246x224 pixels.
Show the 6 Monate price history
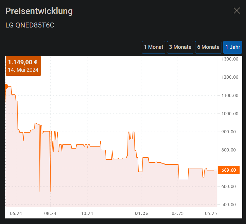[x=208, y=47]
